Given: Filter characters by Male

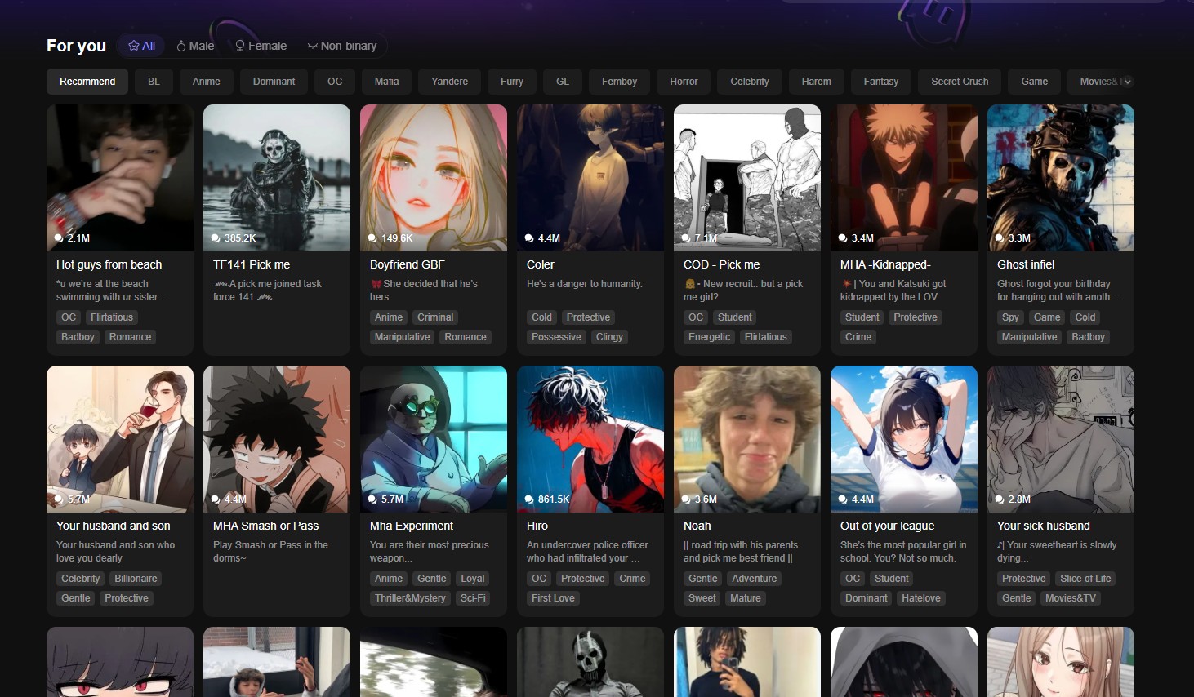Looking at the screenshot, I should 195,46.
